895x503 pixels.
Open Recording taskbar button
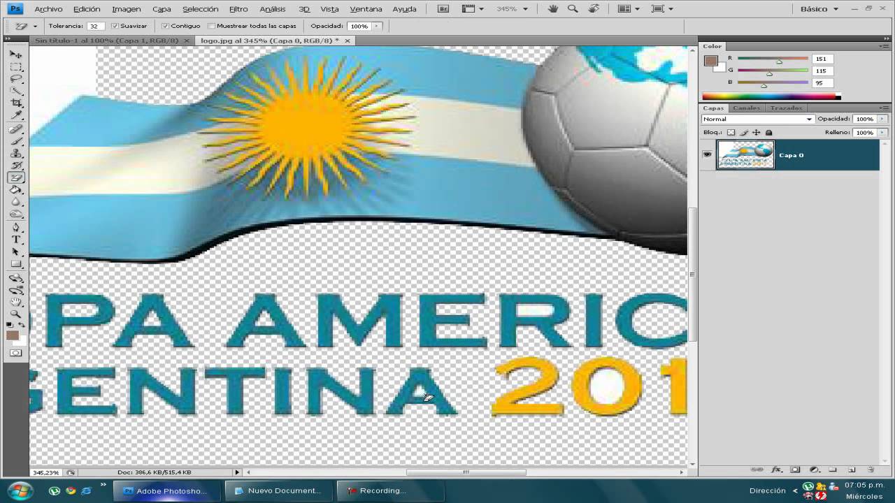click(390, 490)
